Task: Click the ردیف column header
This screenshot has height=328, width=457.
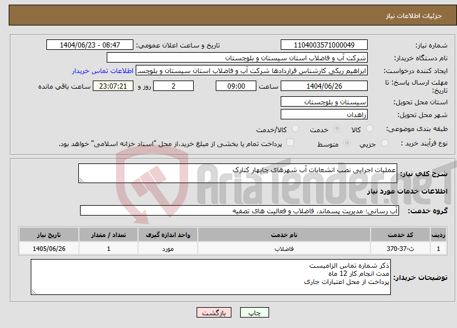Action: [438, 235]
